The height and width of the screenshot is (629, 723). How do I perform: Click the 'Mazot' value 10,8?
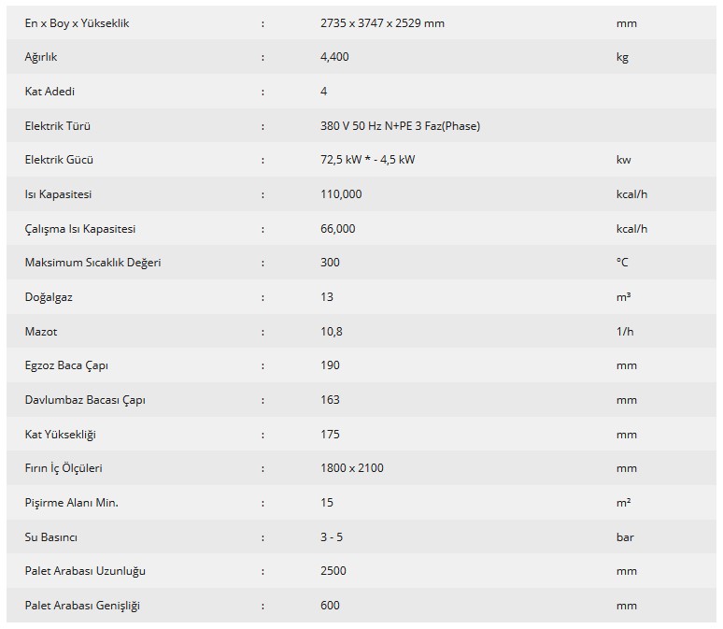pyautogui.click(x=331, y=332)
